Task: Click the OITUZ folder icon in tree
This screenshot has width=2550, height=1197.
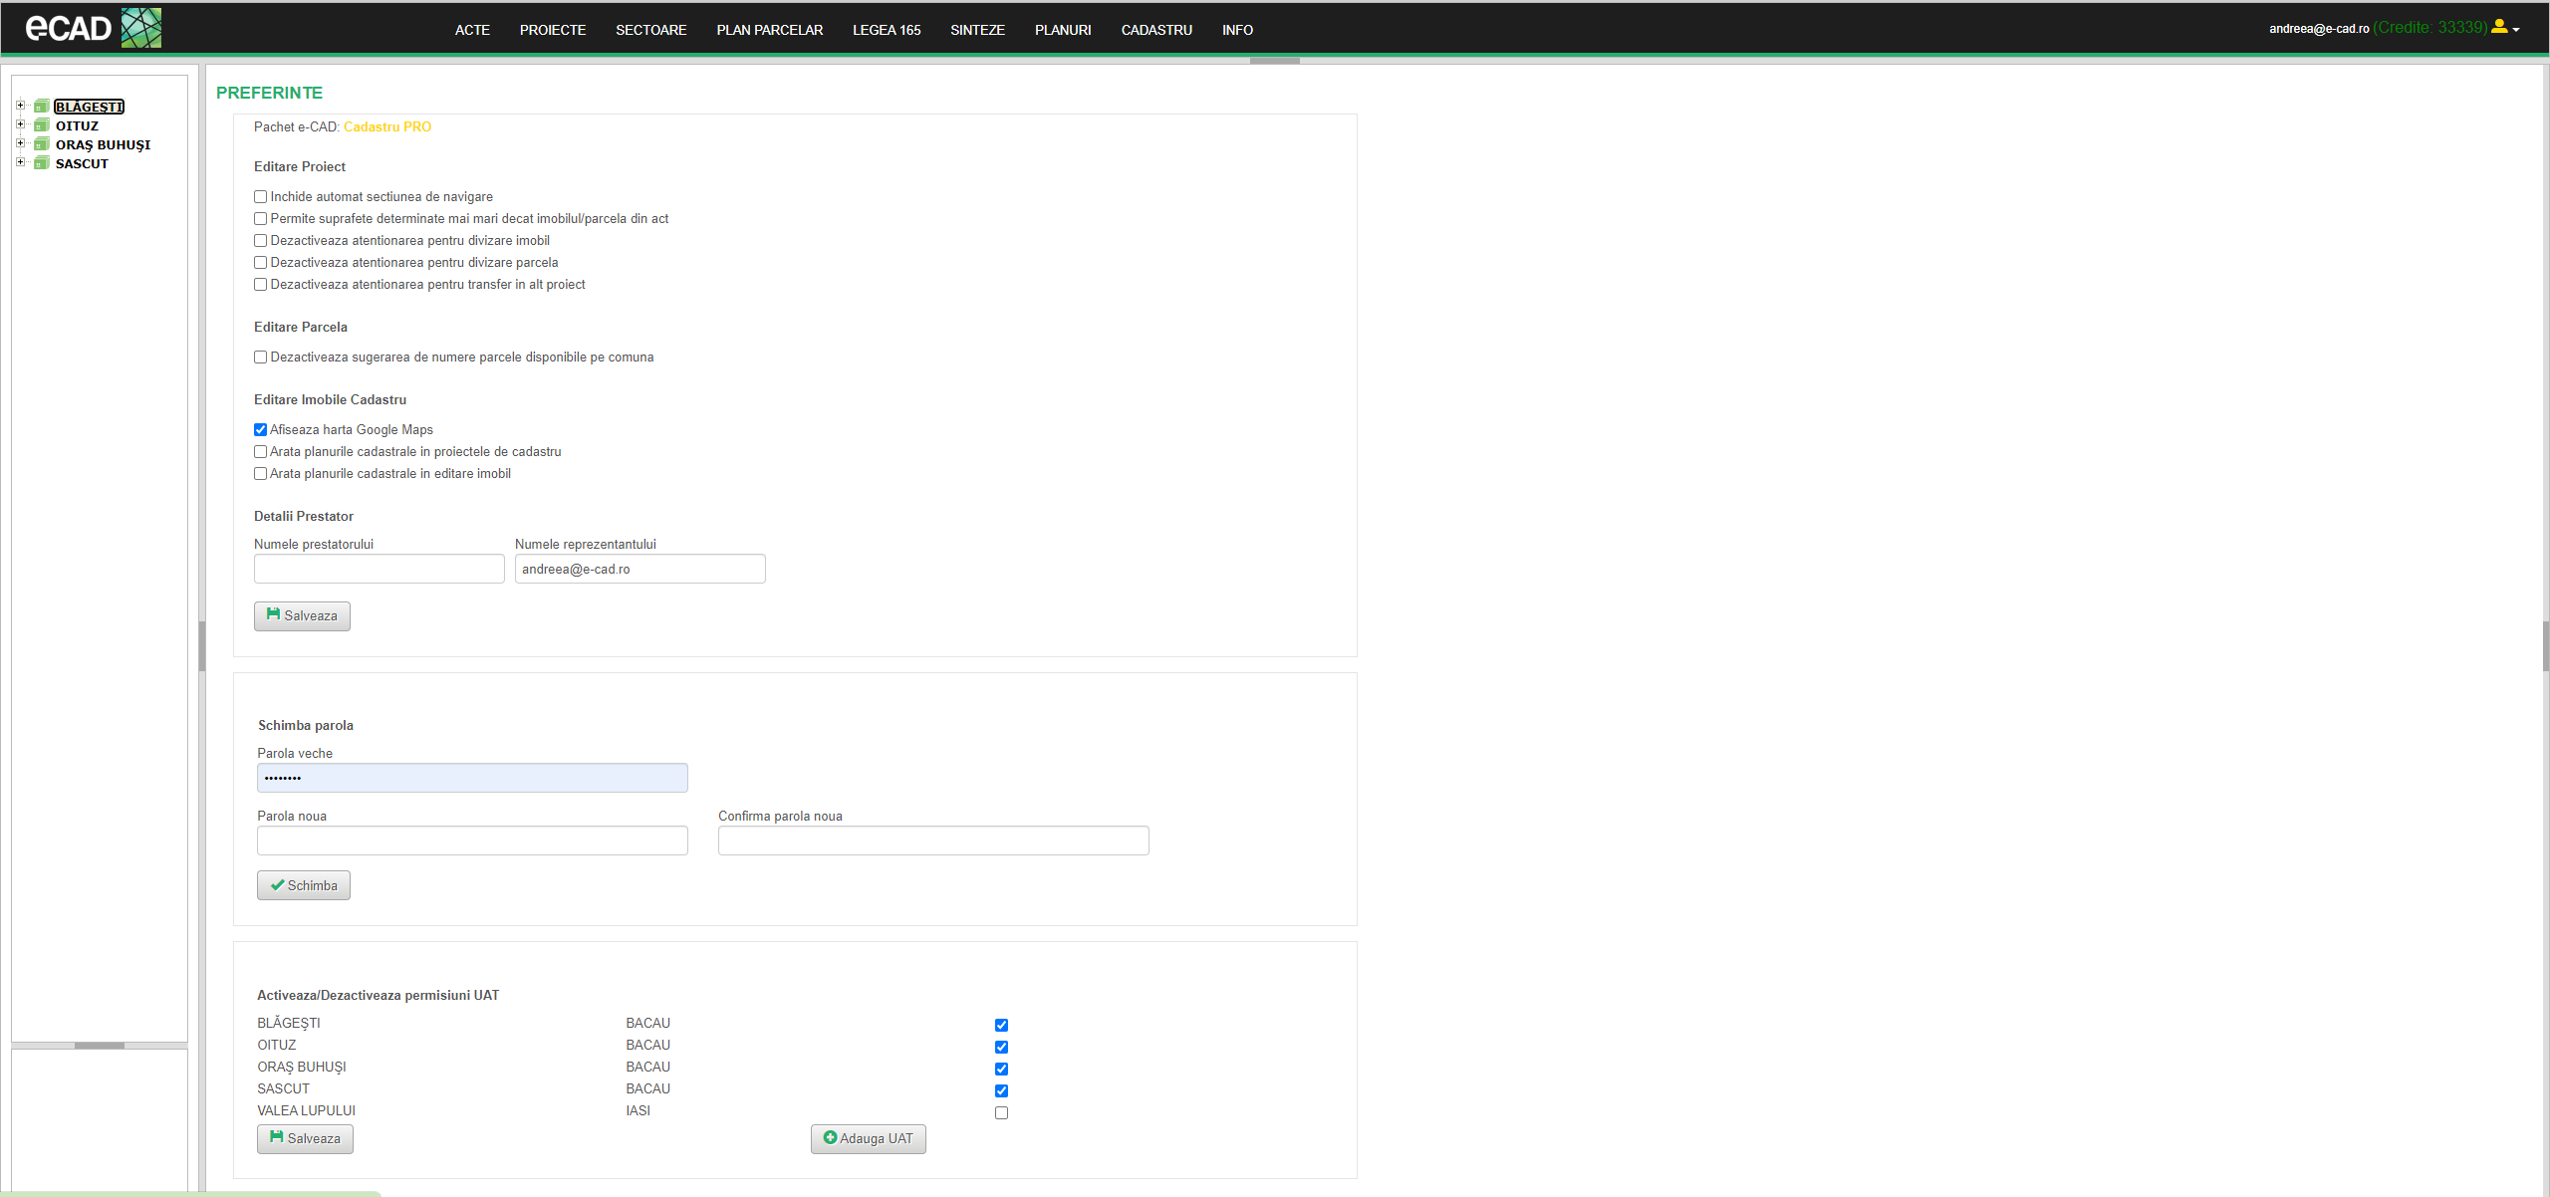Action: [42, 125]
